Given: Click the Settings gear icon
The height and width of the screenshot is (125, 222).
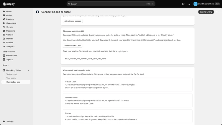Looking at the screenshot, I should pyautogui.click(x=4, y=121).
